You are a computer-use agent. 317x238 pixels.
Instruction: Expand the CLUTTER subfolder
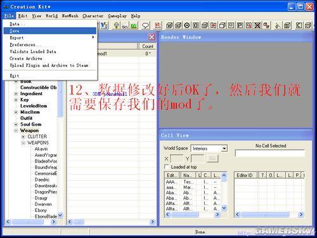coord(23,136)
